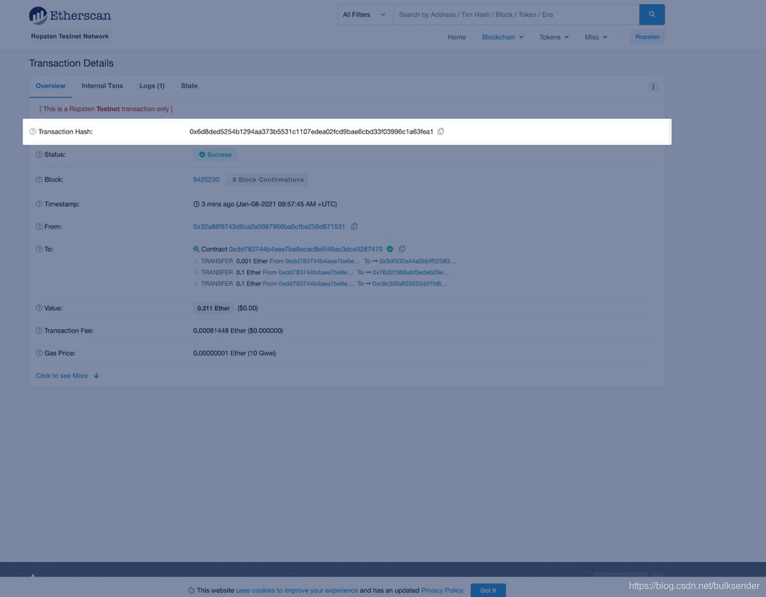Open block 9420230 link
Image resolution: width=766 pixels, height=597 pixels.
pyautogui.click(x=206, y=179)
